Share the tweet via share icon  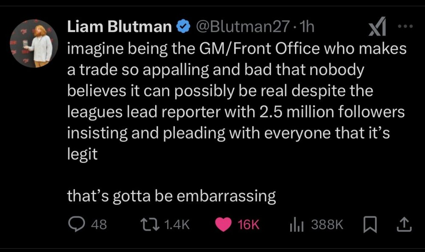pos(404,224)
